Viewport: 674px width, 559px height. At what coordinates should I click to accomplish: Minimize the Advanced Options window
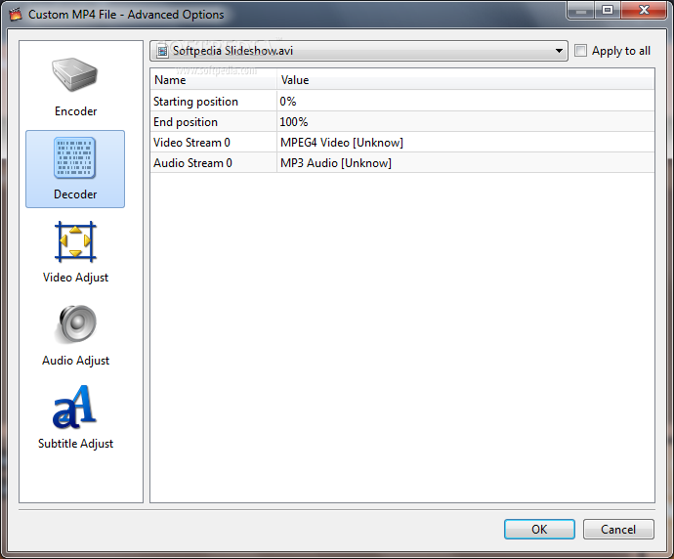581,10
